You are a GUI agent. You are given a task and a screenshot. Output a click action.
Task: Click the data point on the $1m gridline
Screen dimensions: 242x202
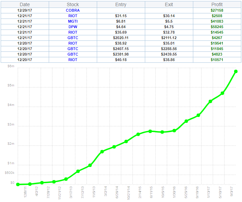(x=90, y=165)
